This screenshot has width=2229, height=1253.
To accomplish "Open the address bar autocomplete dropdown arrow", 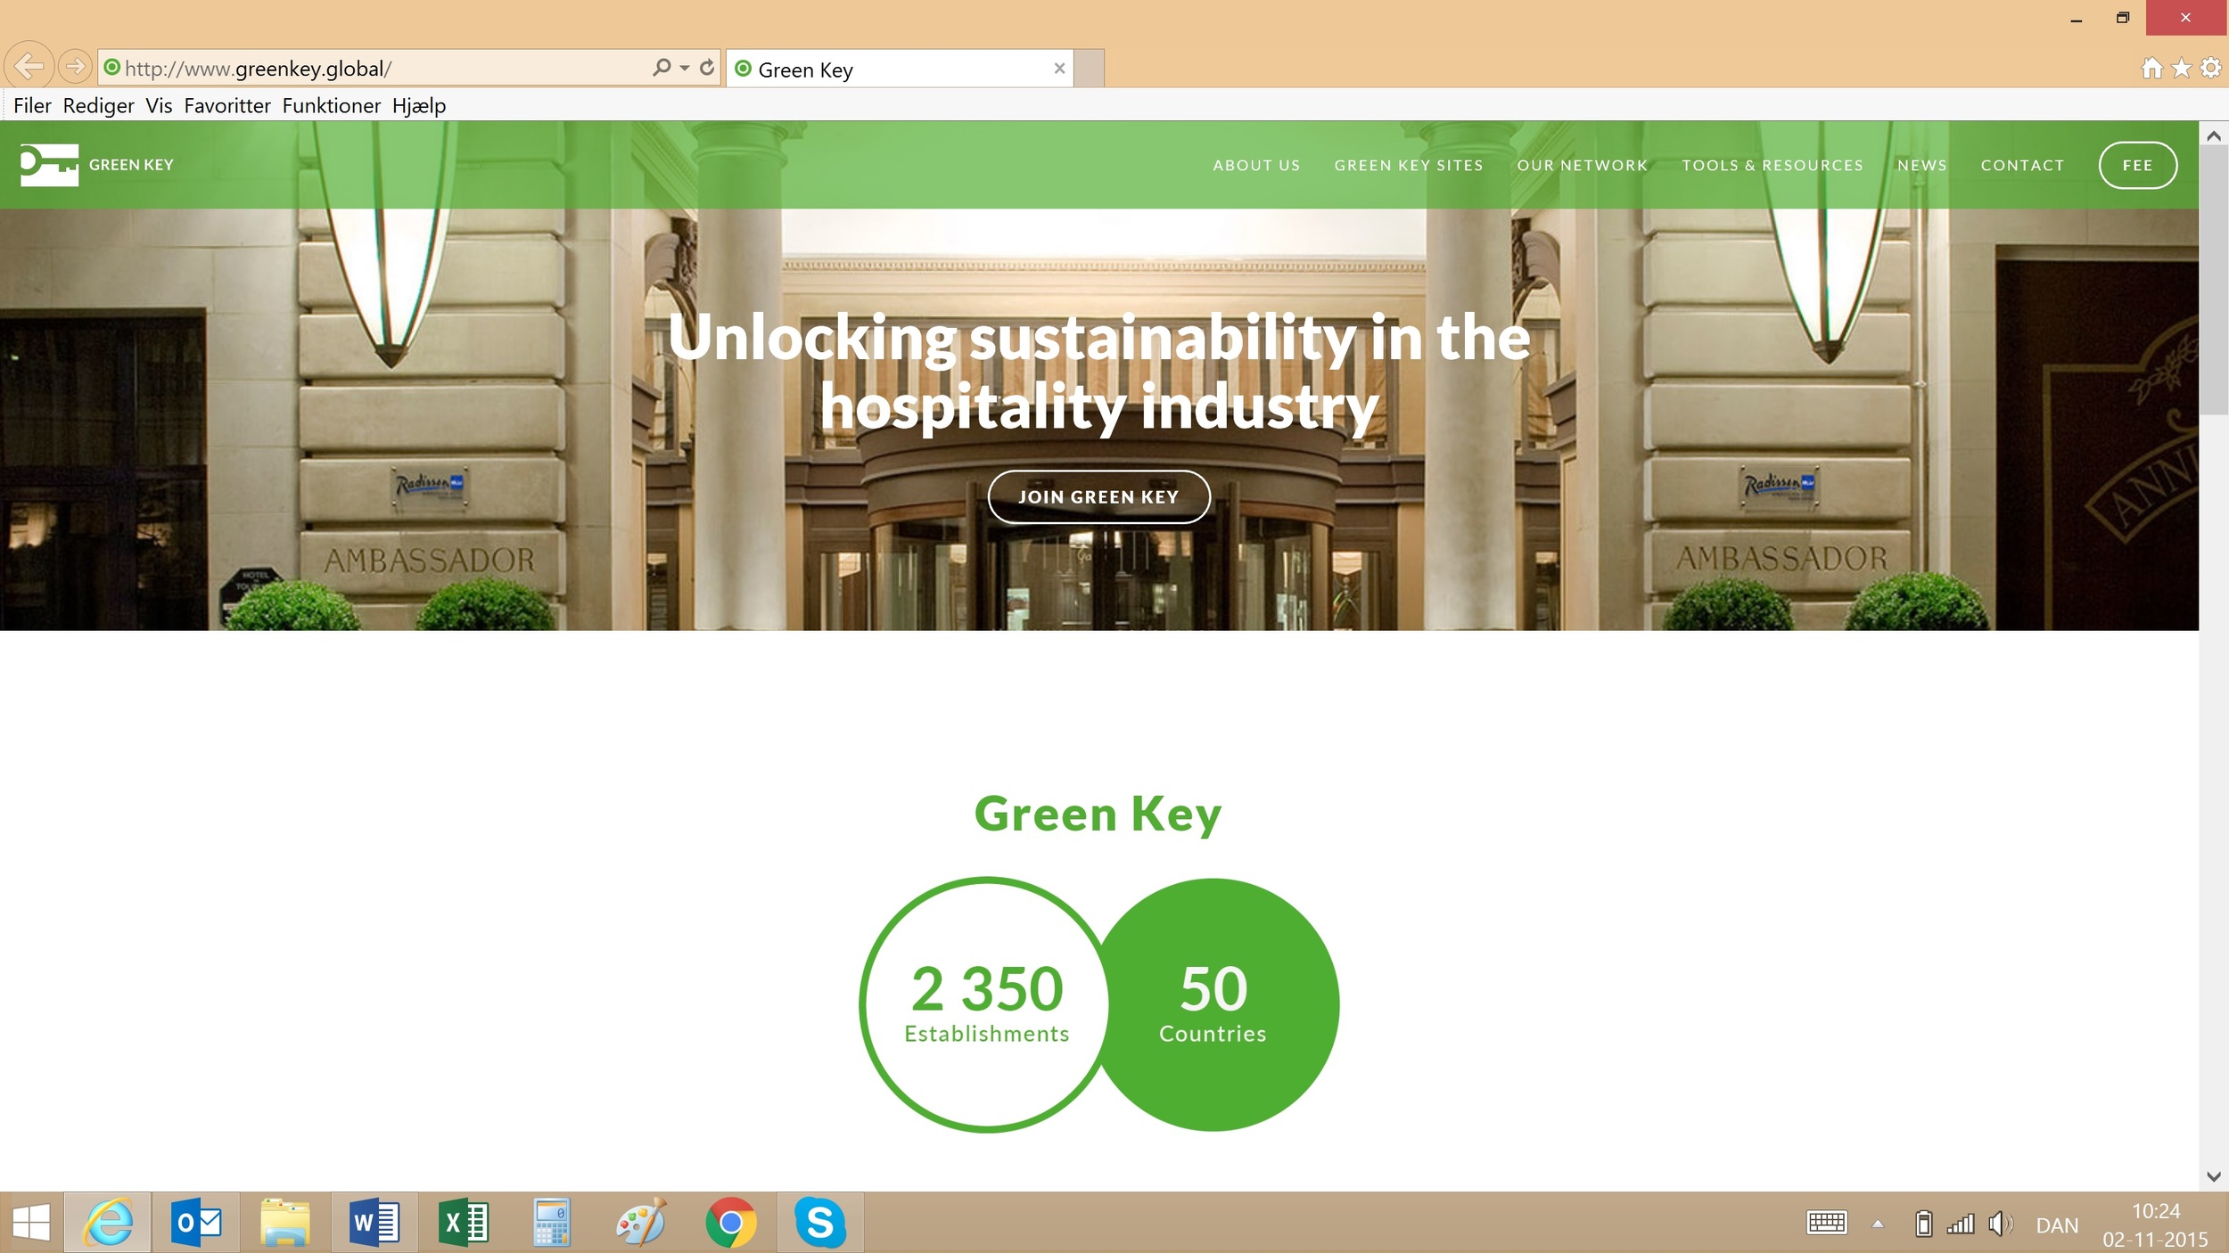I will tap(685, 68).
